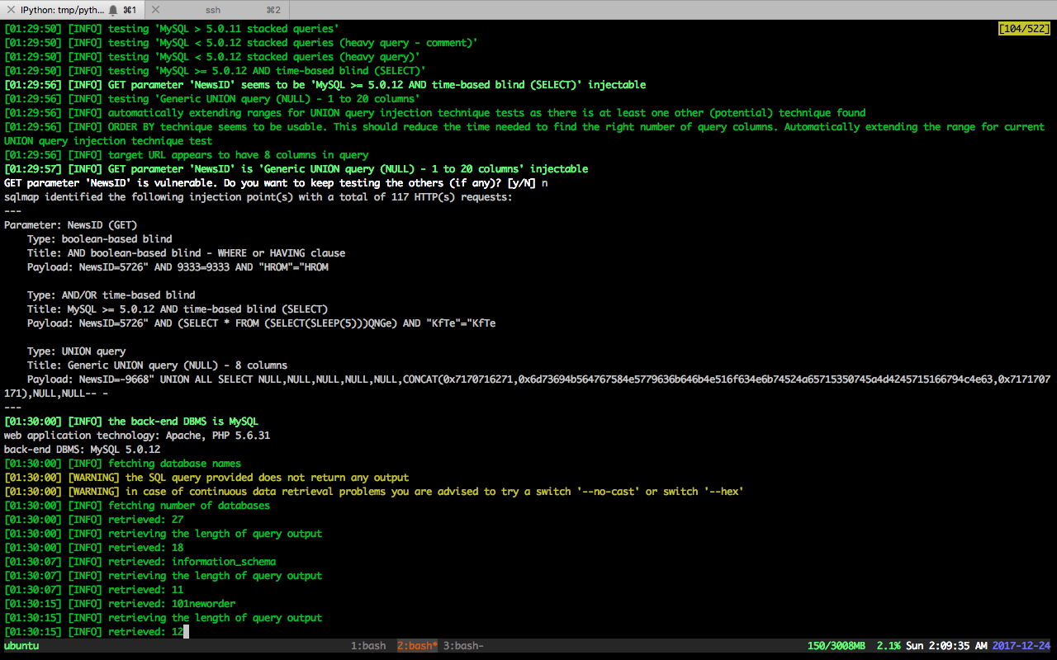Click 'fetching database names' log line
The image size is (1057, 660).
(125, 464)
